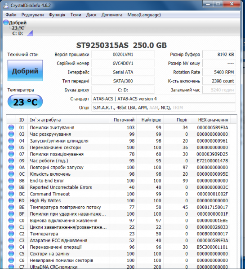Click status orb for attribute 0A

(11, 167)
